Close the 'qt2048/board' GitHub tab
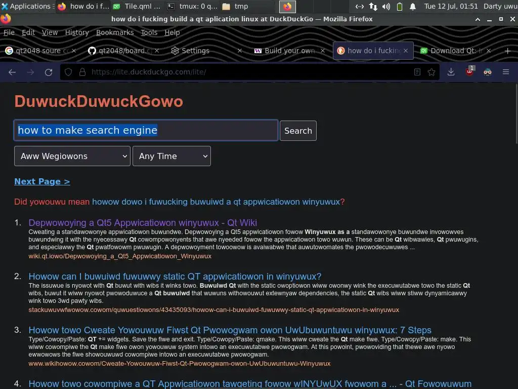 pyautogui.click(x=157, y=51)
